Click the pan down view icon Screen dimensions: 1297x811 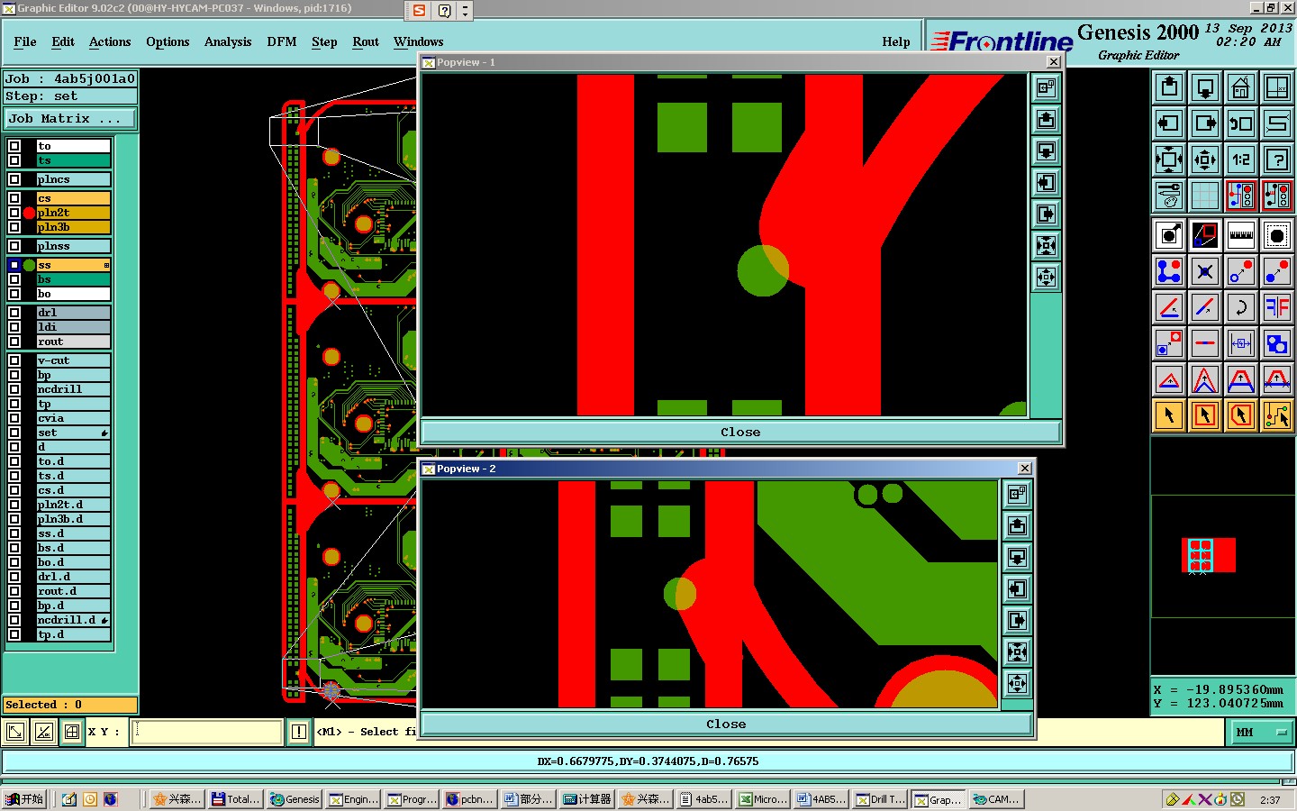pyautogui.click(x=1205, y=87)
